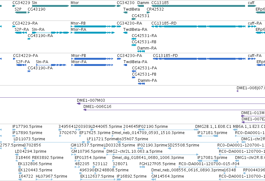
Task: Select the cuff gene label
Action: pyautogui.click(x=251, y=3)
